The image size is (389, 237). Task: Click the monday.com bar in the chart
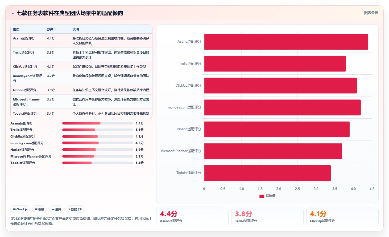283,107
